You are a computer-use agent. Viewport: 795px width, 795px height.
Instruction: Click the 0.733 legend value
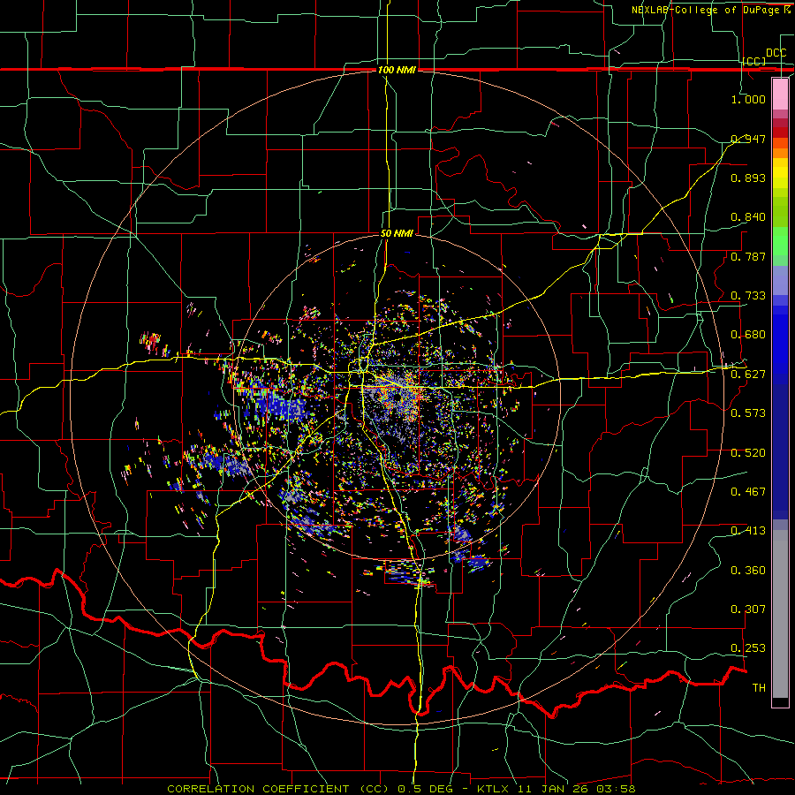pos(748,296)
